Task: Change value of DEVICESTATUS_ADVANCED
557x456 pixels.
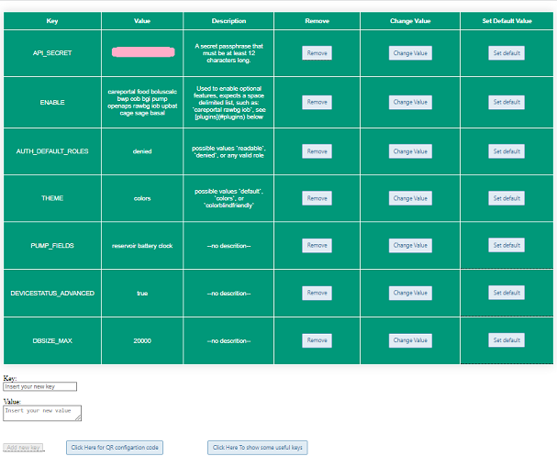Action: pyautogui.click(x=410, y=293)
